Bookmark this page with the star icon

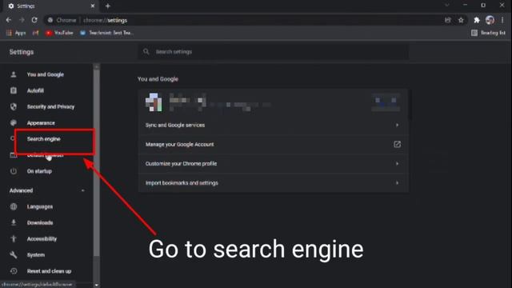tap(461, 20)
